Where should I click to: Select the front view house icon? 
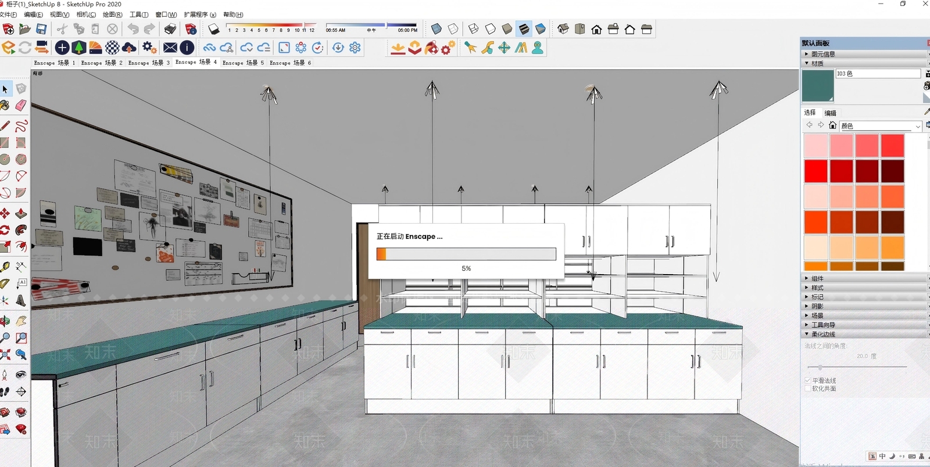[x=596, y=29]
